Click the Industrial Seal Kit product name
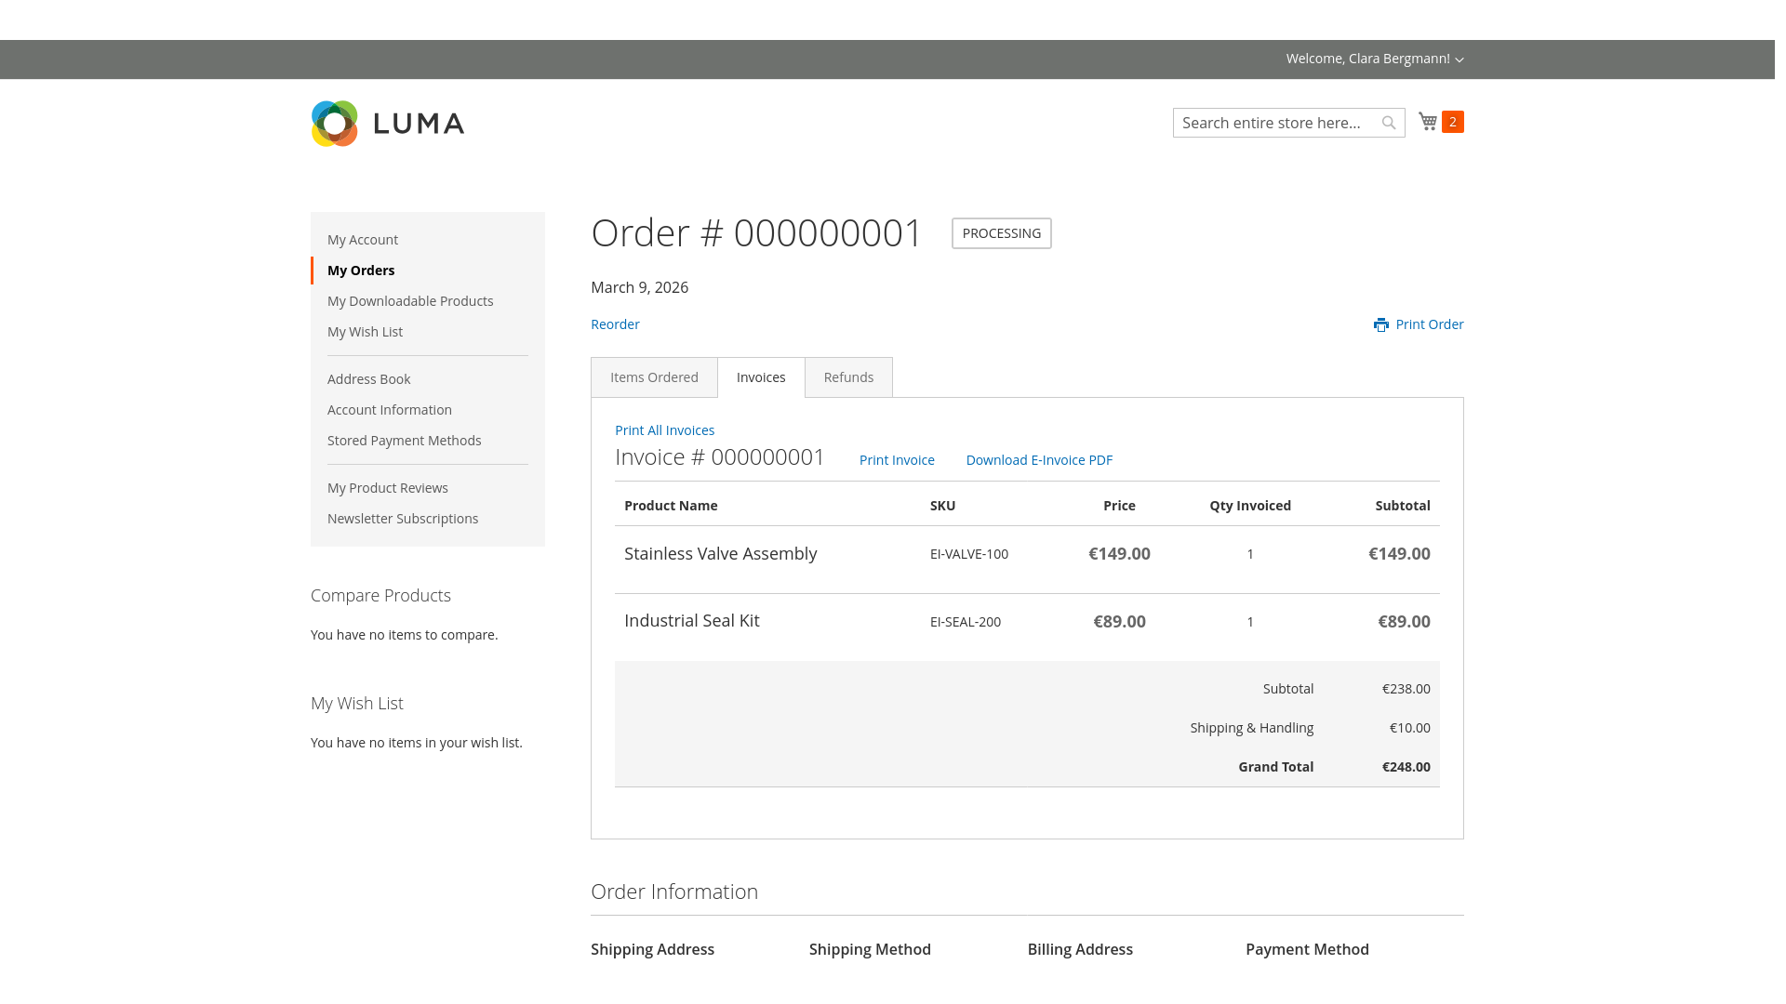1786x1004 pixels. tap(691, 620)
